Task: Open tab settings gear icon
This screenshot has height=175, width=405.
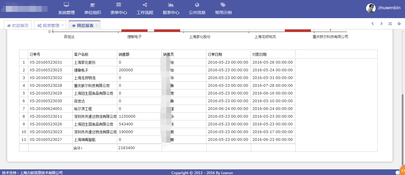Action: tap(399, 24)
